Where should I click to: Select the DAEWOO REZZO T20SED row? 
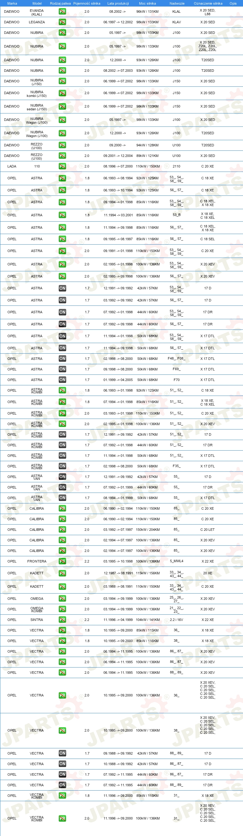pyautogui.click(x=121, y=145)
